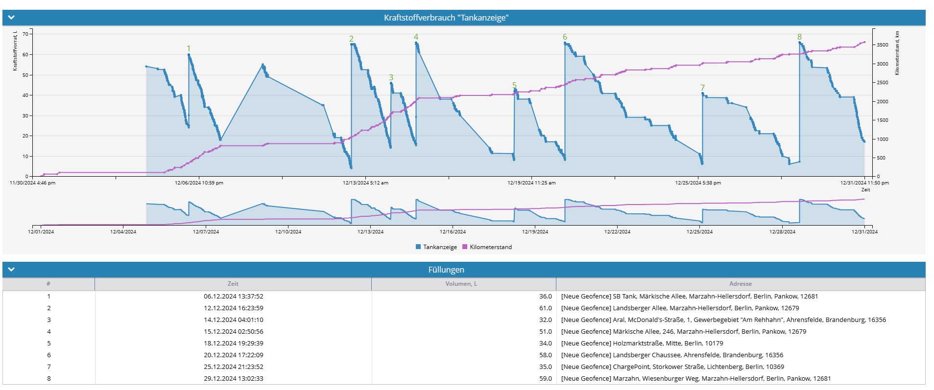Select the Aral McDonald's-Straße address row
The width and height of the screenshot is (934, 390).
click(723, 320)
